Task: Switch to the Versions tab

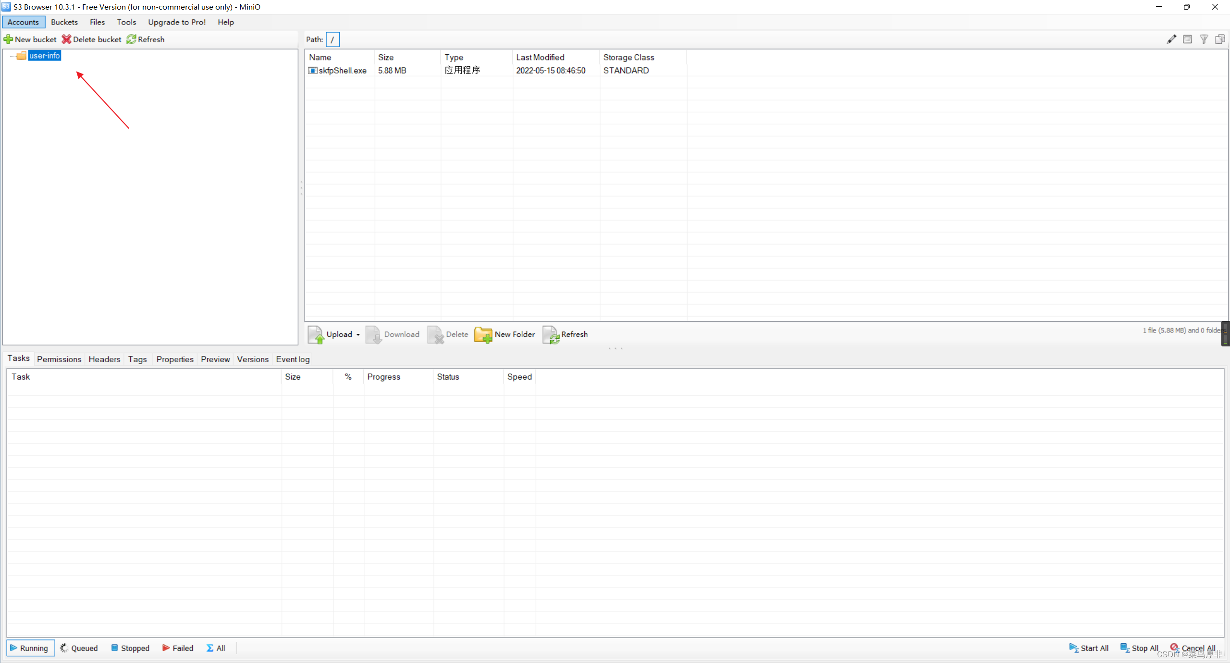Action: (253, 359)
